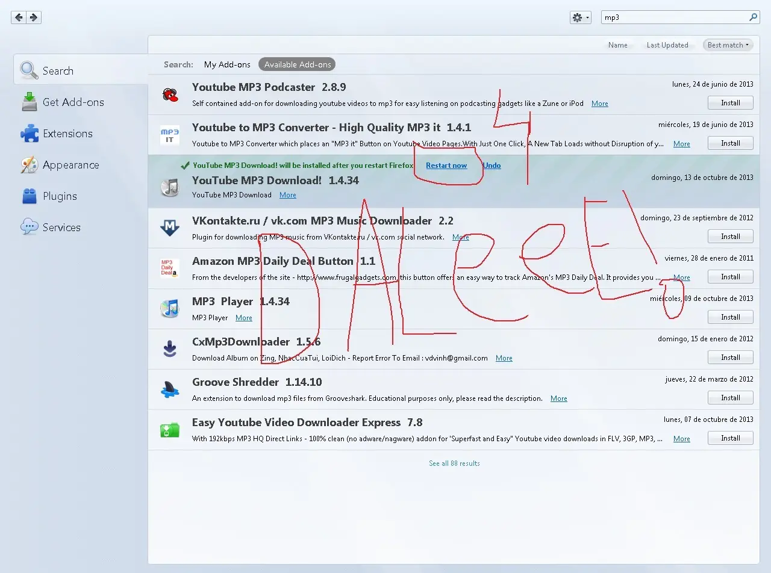The height and width of the screenshot is (573, 771).
Task: Click the CxMp3Downloader add-on icon
Action: (x=170, y=349)
